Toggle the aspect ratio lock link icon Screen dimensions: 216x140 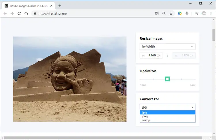[x=167, y=55]
